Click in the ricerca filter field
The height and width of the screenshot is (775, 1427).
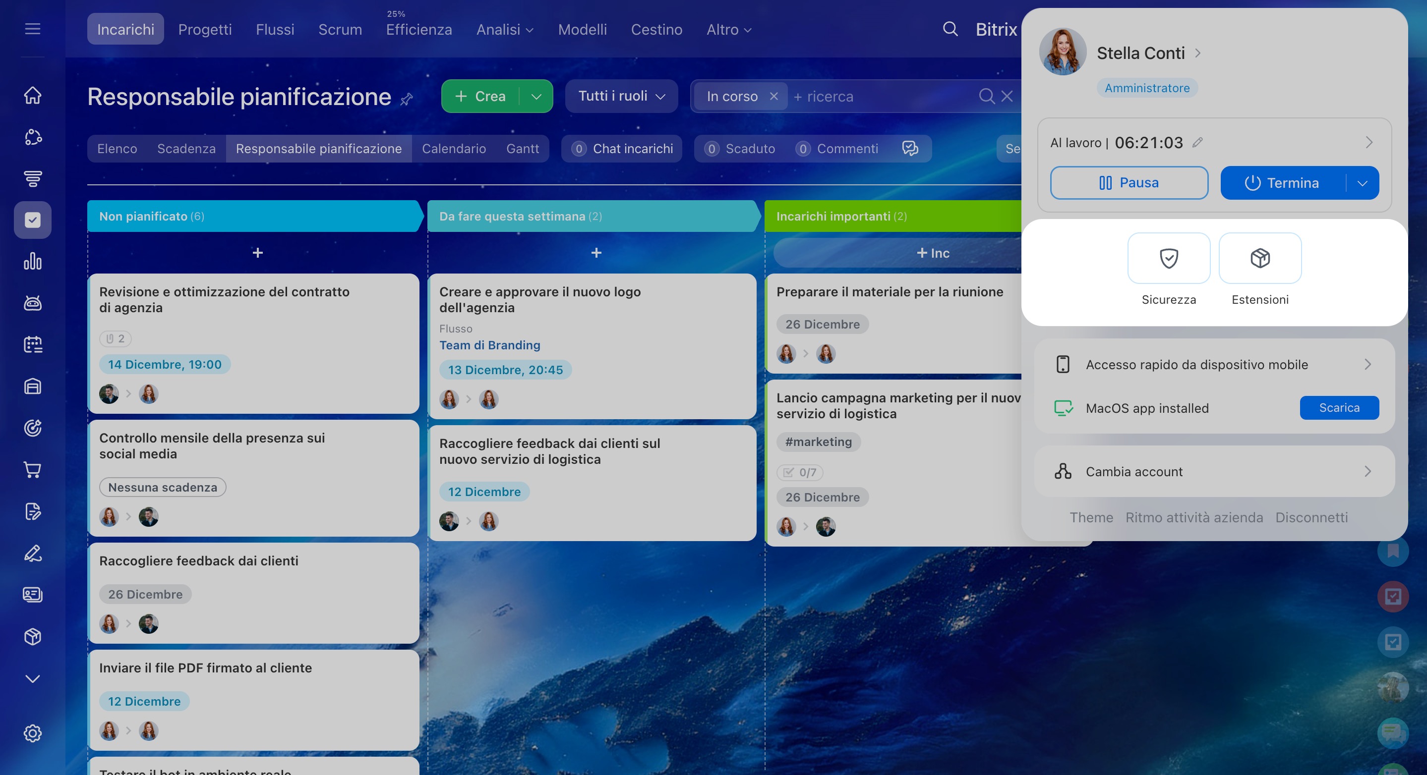(x=881, y=96)
